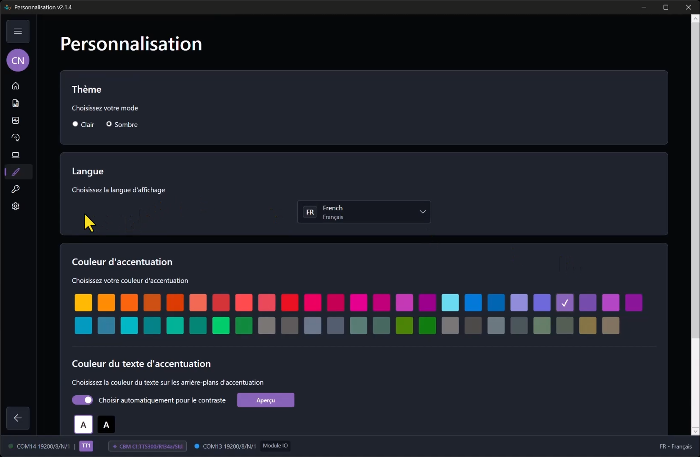Click the TTI badge in status bar
The image size is (700, 457).
pos(86,446)
